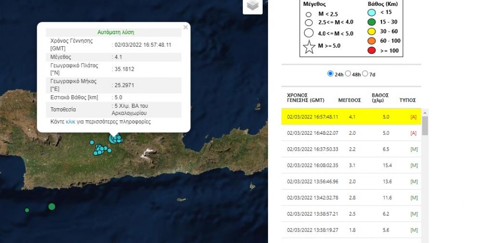Click the large green epicenter marker offshore

52,206
